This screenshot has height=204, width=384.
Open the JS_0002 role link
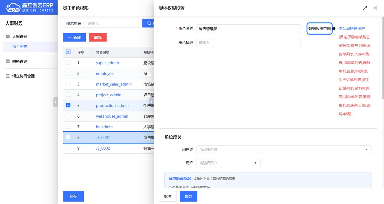click(x=103, y=148)
